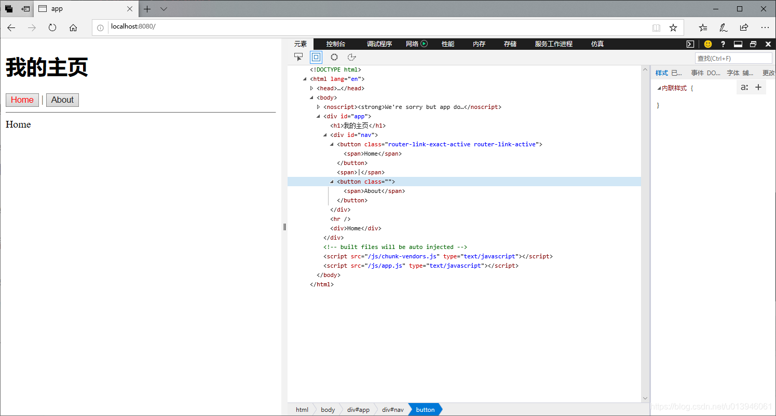Select the html breadcrumb
Viewport: 776px width, 416px height.
[x=302, y=410]
